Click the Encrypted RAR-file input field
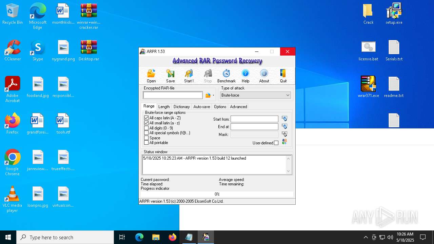The image size is (434, 244). point(173,95)
